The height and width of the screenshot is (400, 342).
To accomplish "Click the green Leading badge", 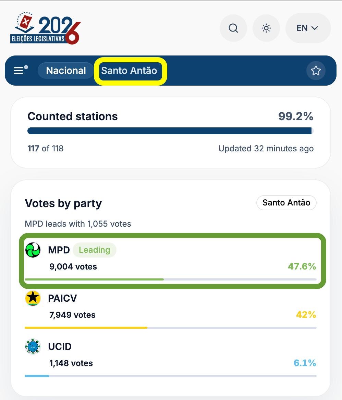I will point(95,250).
